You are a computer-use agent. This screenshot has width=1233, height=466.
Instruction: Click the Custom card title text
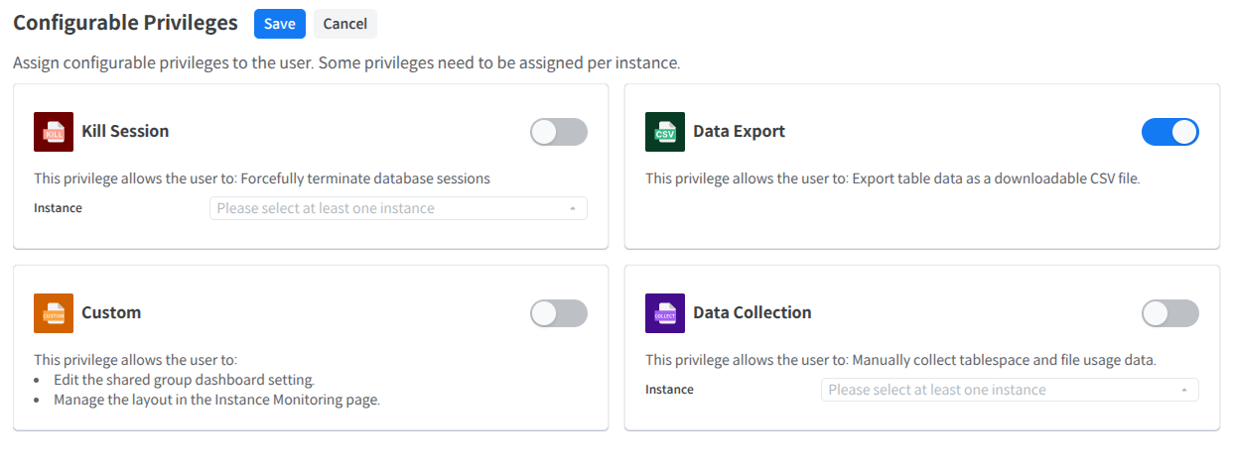[x=111, y=312]
